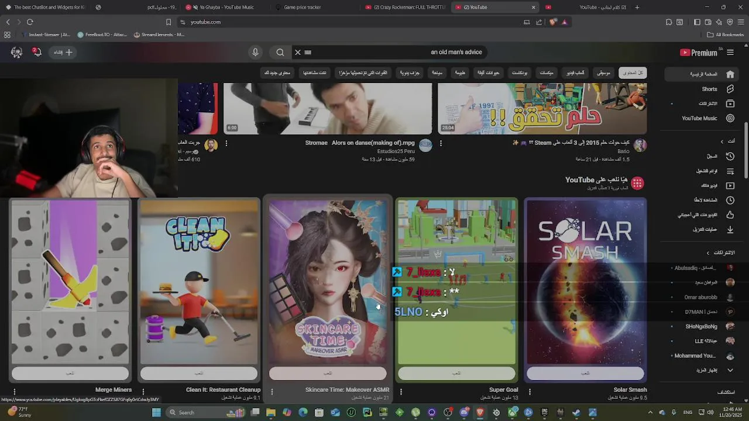Screen dimensions: 749x421
Task: Open the Estudios25 Peru channel avatar
Action: click(425, 145)
